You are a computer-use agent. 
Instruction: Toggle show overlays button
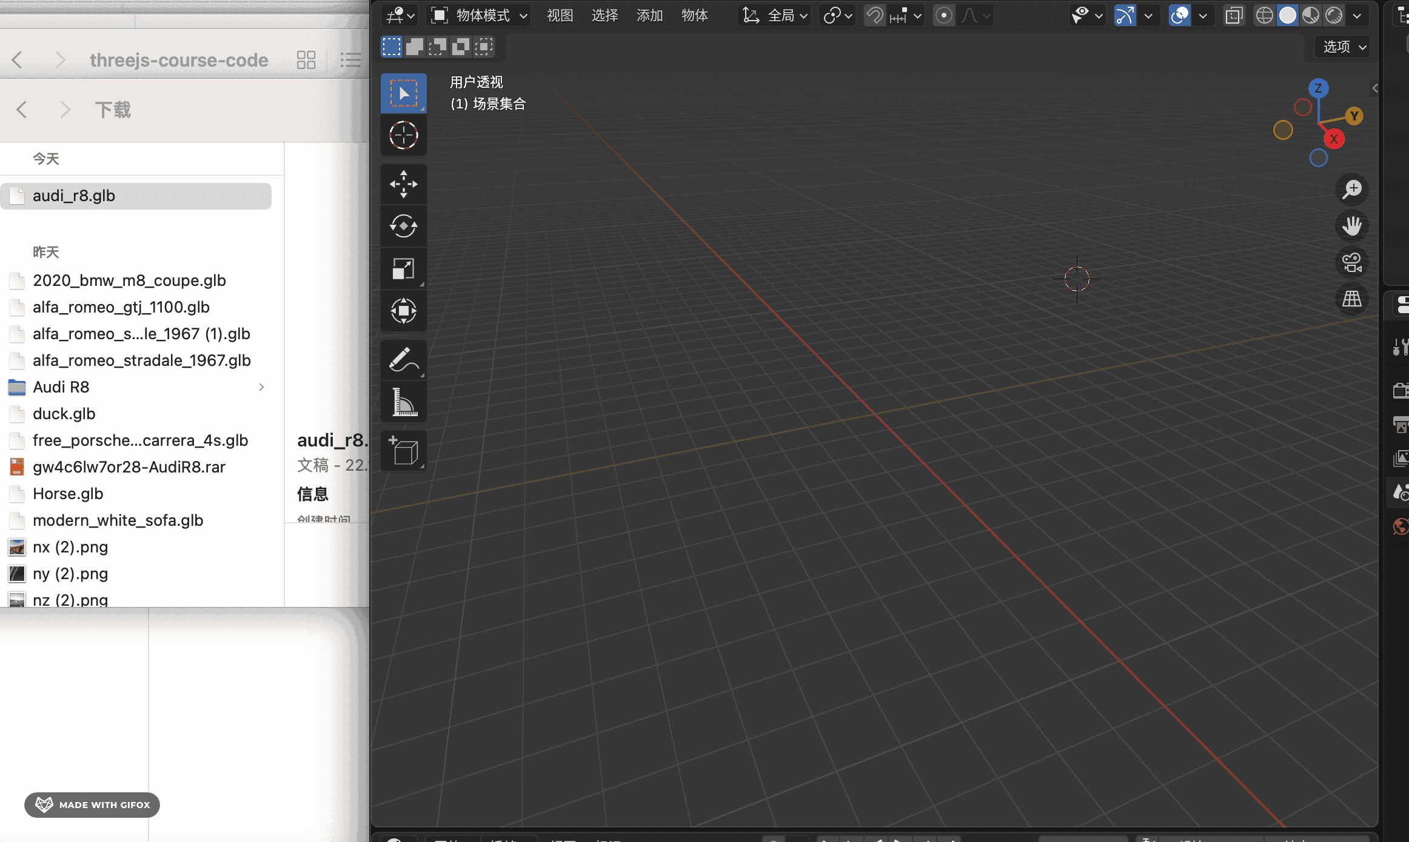[x=1179, y=15]
